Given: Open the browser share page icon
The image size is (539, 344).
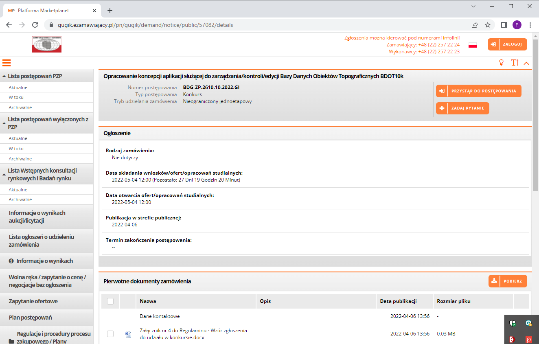Looking at the screenshot, I should [x=475, y=25].
